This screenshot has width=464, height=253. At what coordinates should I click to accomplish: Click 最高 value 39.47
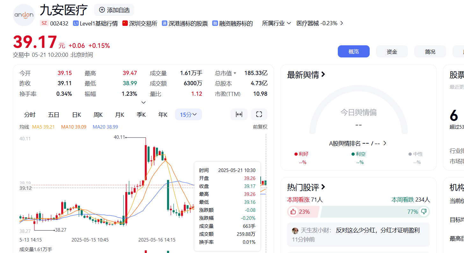130,73
